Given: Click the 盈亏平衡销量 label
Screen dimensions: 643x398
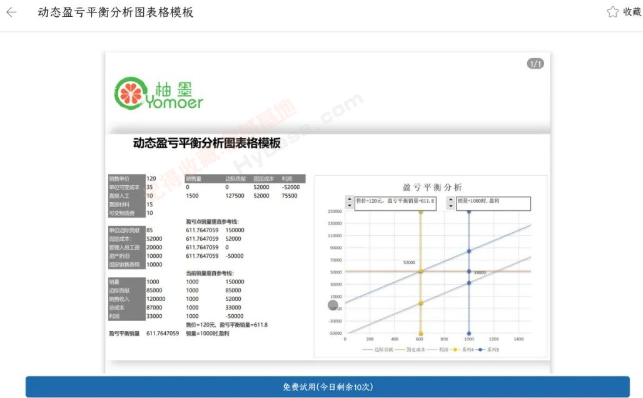Looking at the screenshot, I should point(124,334).
